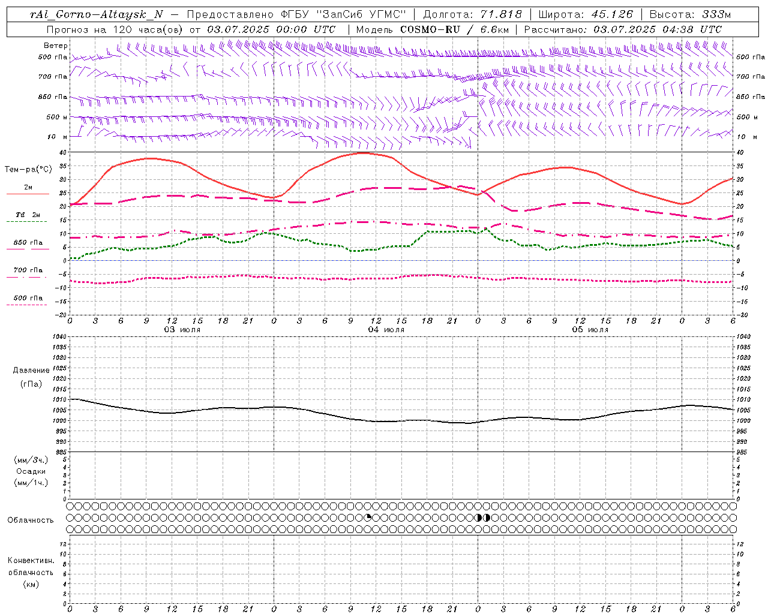Click the Конвективн. panel label

pos(31,561)
